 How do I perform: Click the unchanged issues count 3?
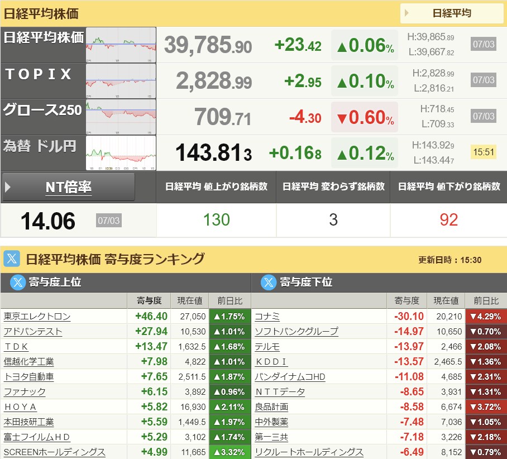[333, 220]
